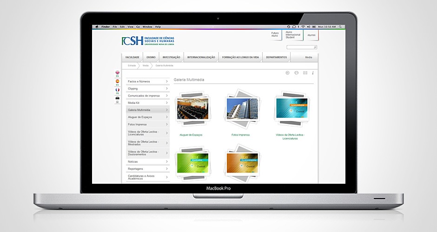Image resolution: width=437 pixels, height=232 pixels.
Task: Open the glass building photo thumbnail
Action: pyautogui.click(x=242, y=109)
